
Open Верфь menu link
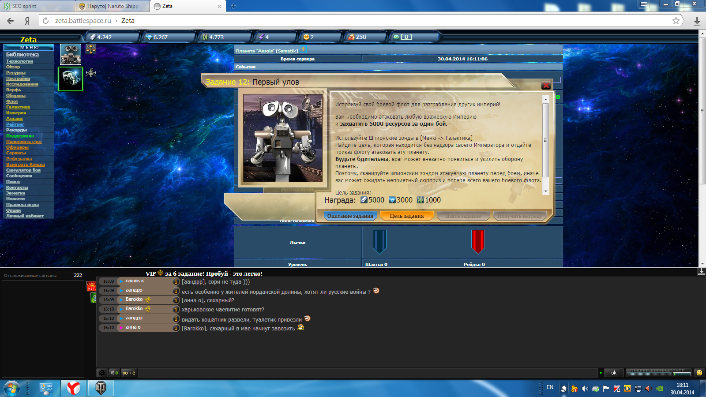pos(14,90)
